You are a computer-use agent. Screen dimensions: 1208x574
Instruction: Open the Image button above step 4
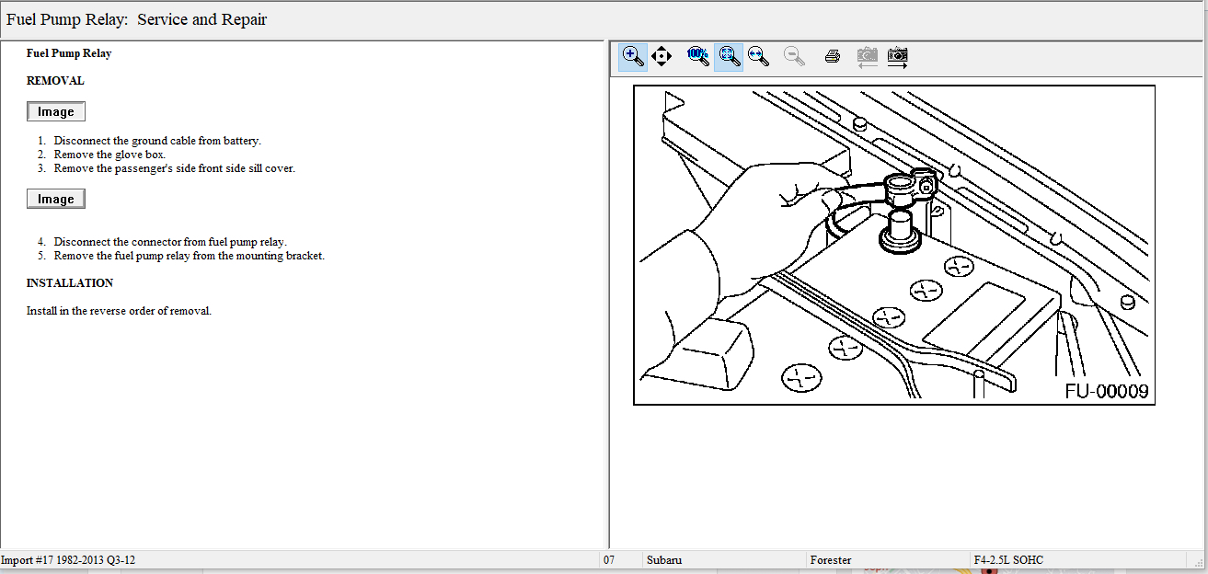pos(56,199)
